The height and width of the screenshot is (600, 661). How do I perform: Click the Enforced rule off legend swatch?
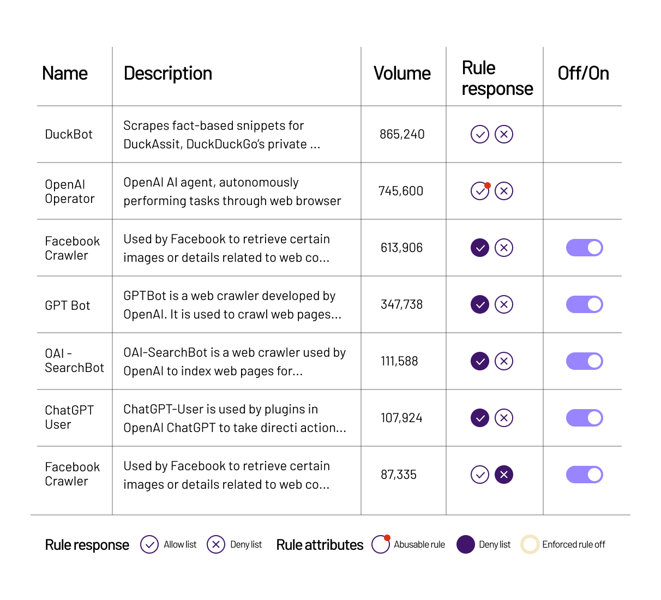coord(530,544)
